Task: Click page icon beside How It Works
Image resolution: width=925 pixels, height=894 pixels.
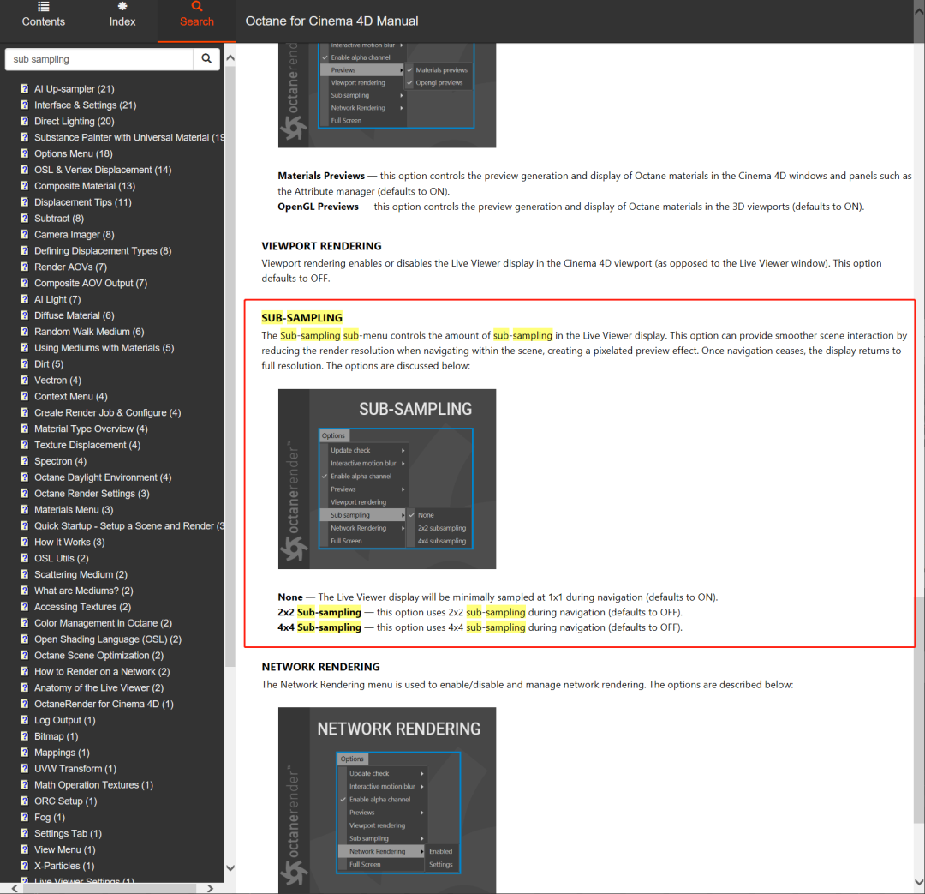Action: (x=25, y=542)
